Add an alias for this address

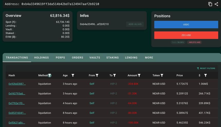point(135,24)
